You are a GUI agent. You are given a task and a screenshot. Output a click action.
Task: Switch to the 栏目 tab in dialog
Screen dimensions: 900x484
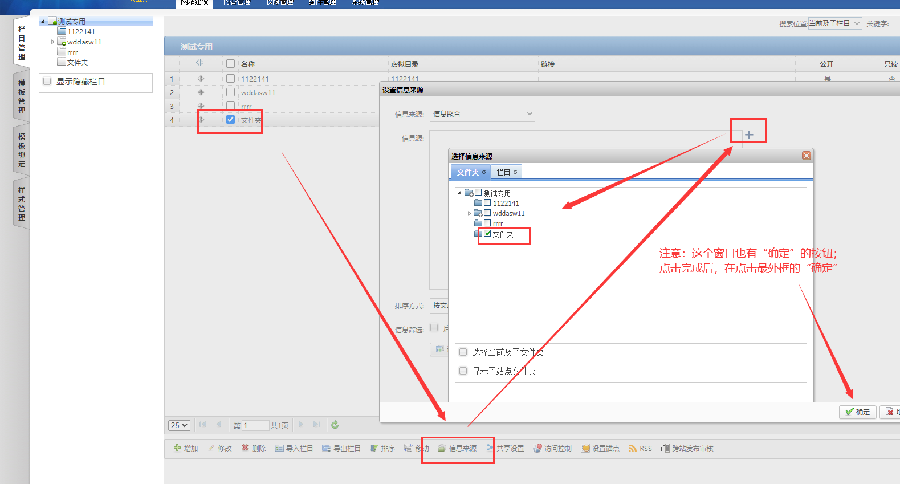coord(506,172)
